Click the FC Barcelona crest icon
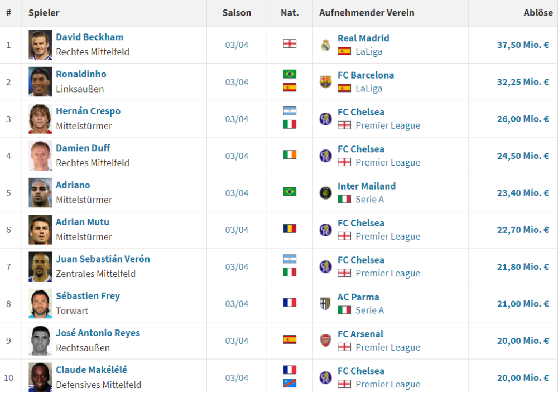The width and height of the screenshot is (558, 393). 326,82
